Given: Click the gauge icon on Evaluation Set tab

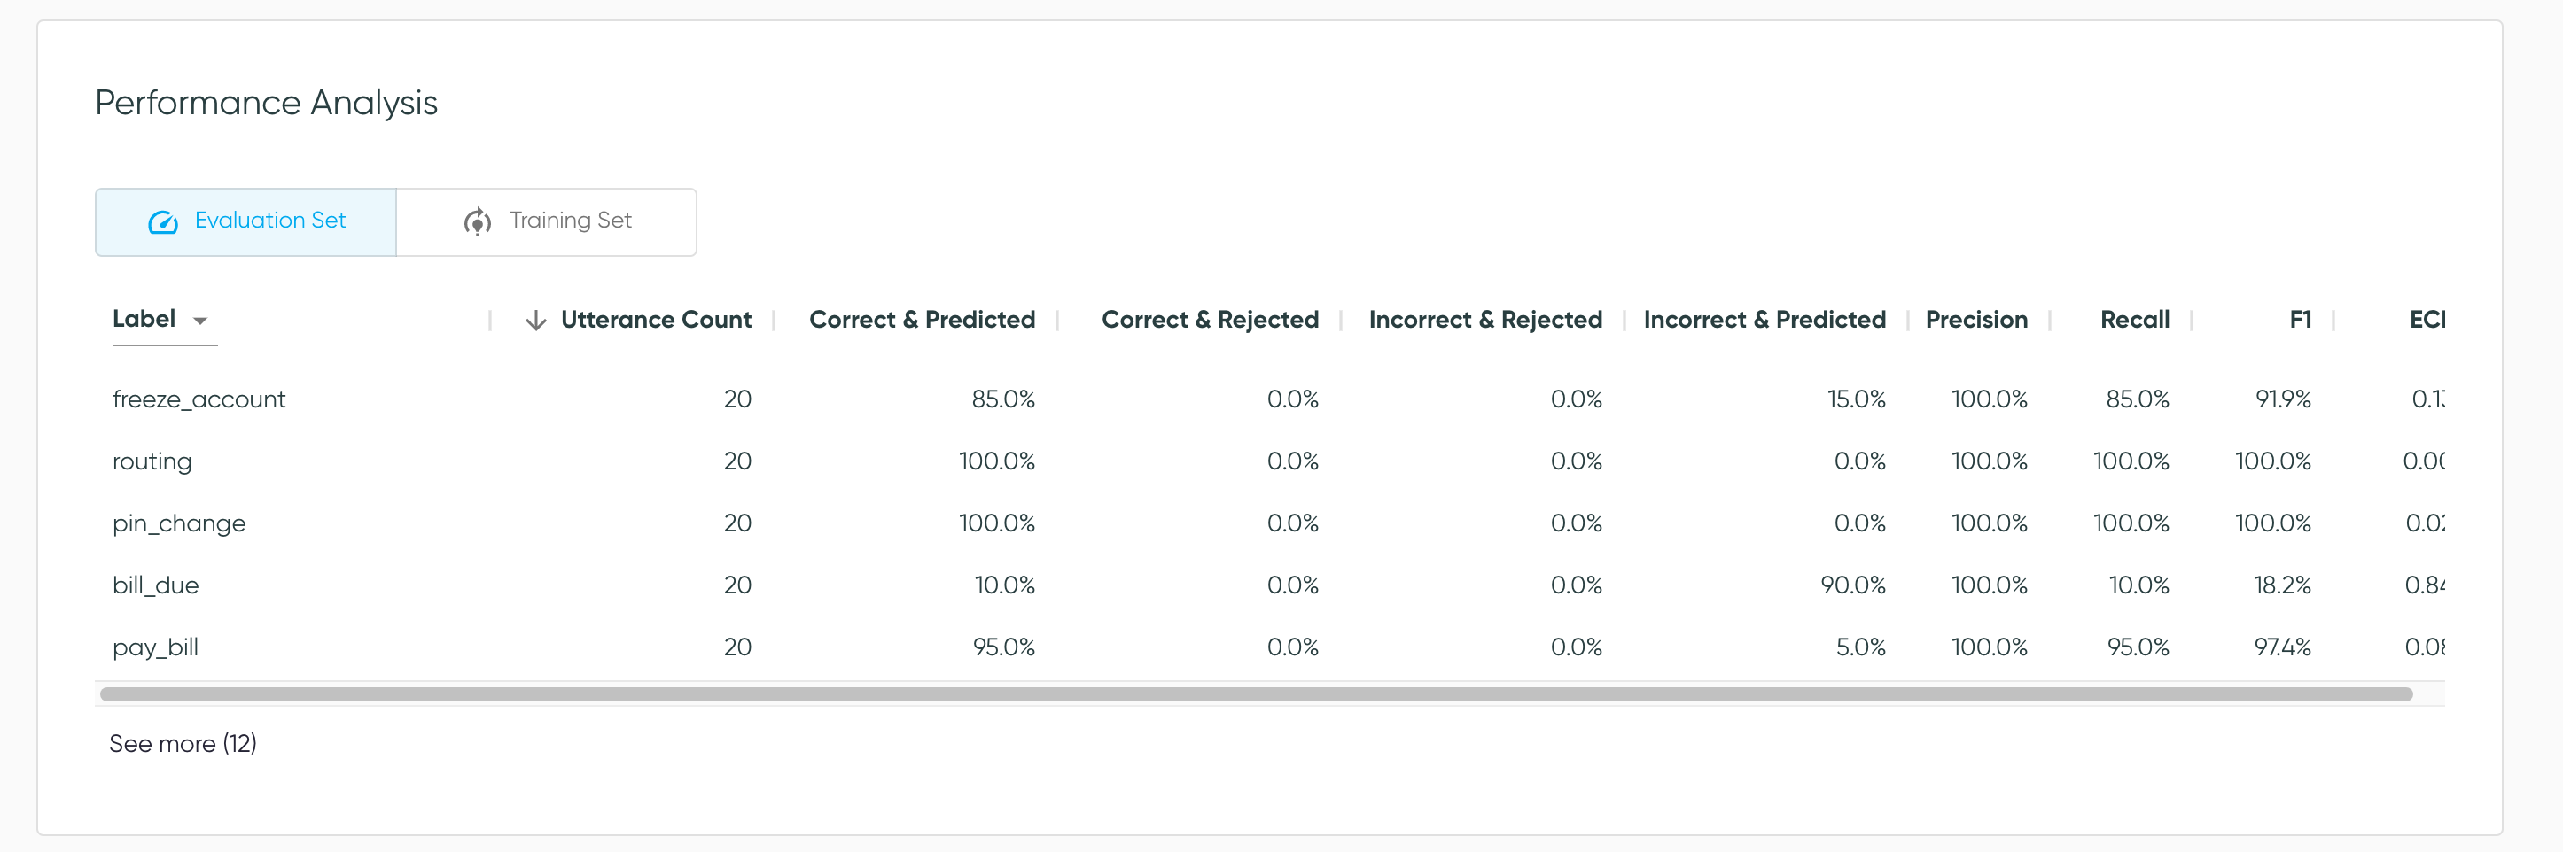Looking at the screenshot, I should coord(165,221).
